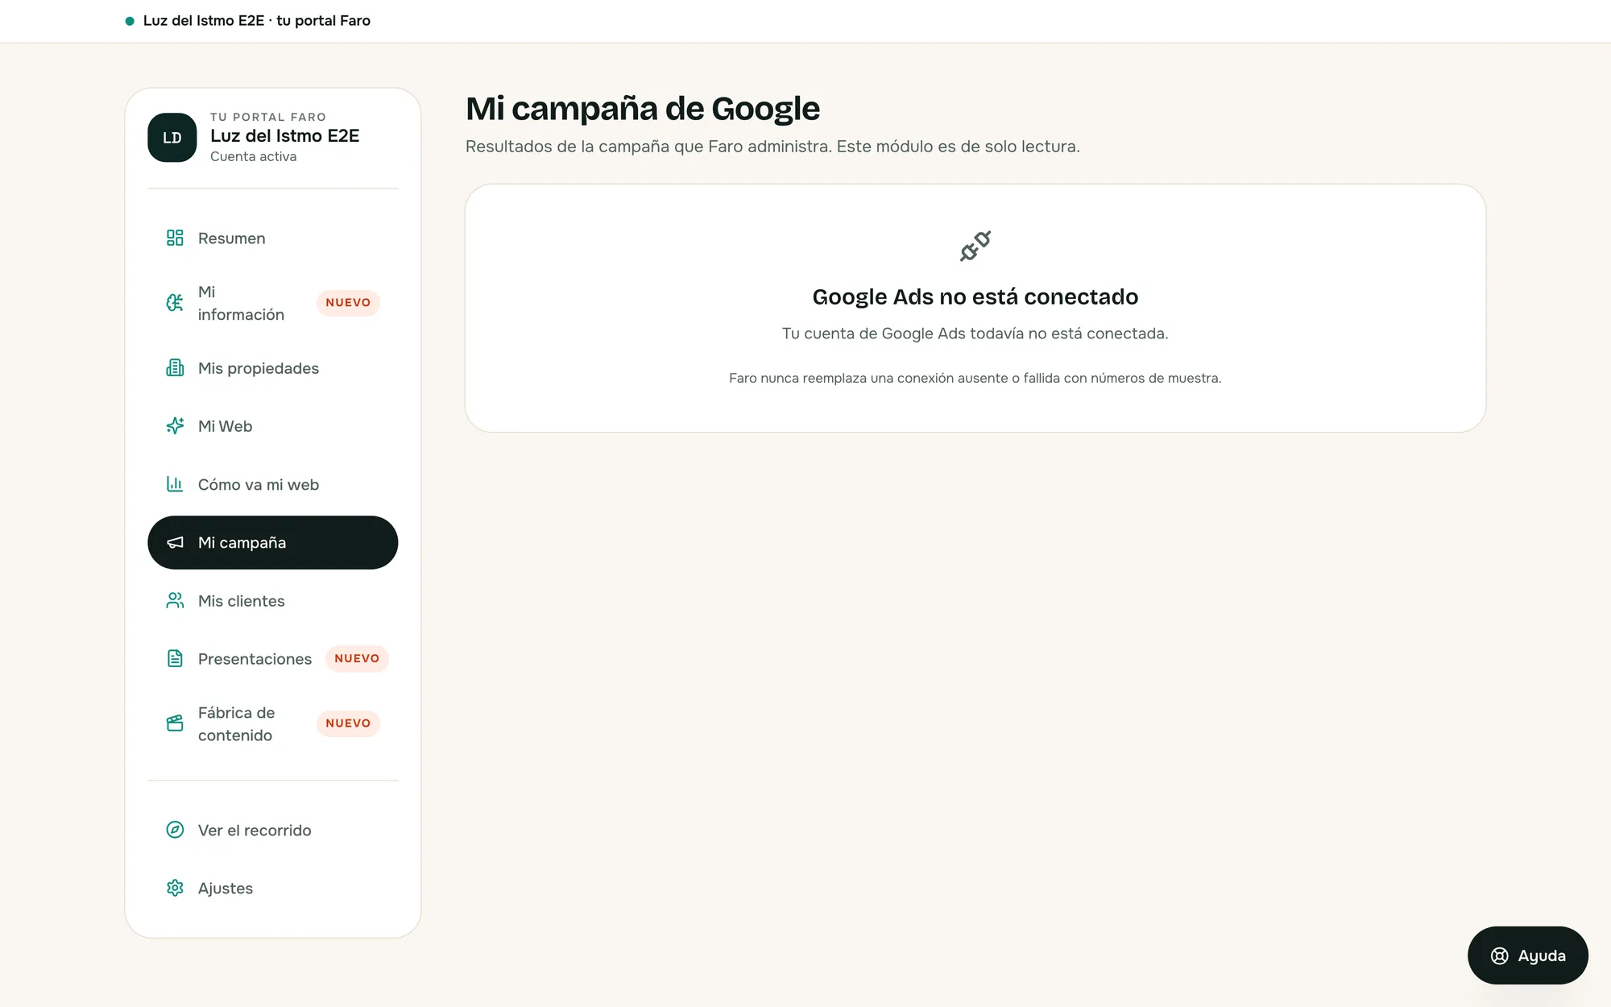The image size is (1611, 1007).
Task: Click the Presentaciones document icon
Action: coord(175,659)
